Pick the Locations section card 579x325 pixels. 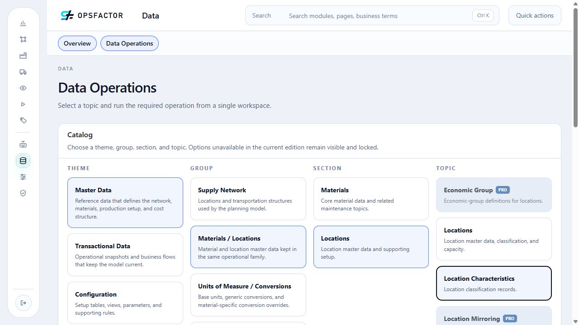(371, 247)
